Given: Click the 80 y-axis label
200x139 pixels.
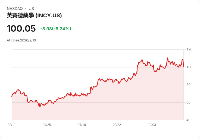Looking at the screenshot, I should click(x=188, y=85).
